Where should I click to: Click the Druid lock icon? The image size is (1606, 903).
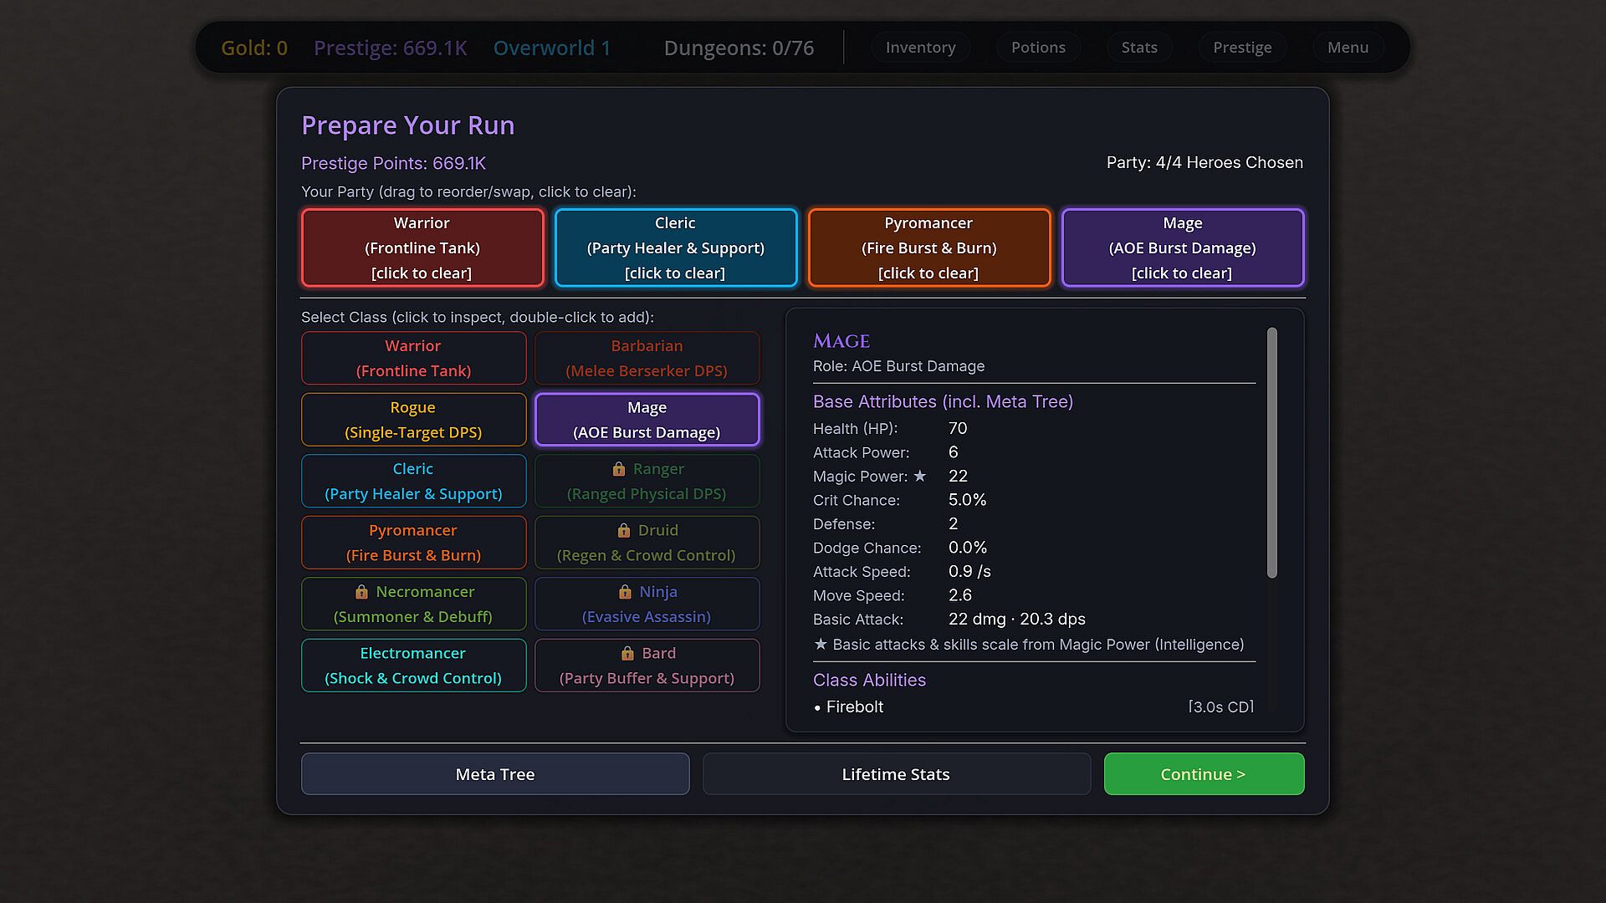click(624, 530)
